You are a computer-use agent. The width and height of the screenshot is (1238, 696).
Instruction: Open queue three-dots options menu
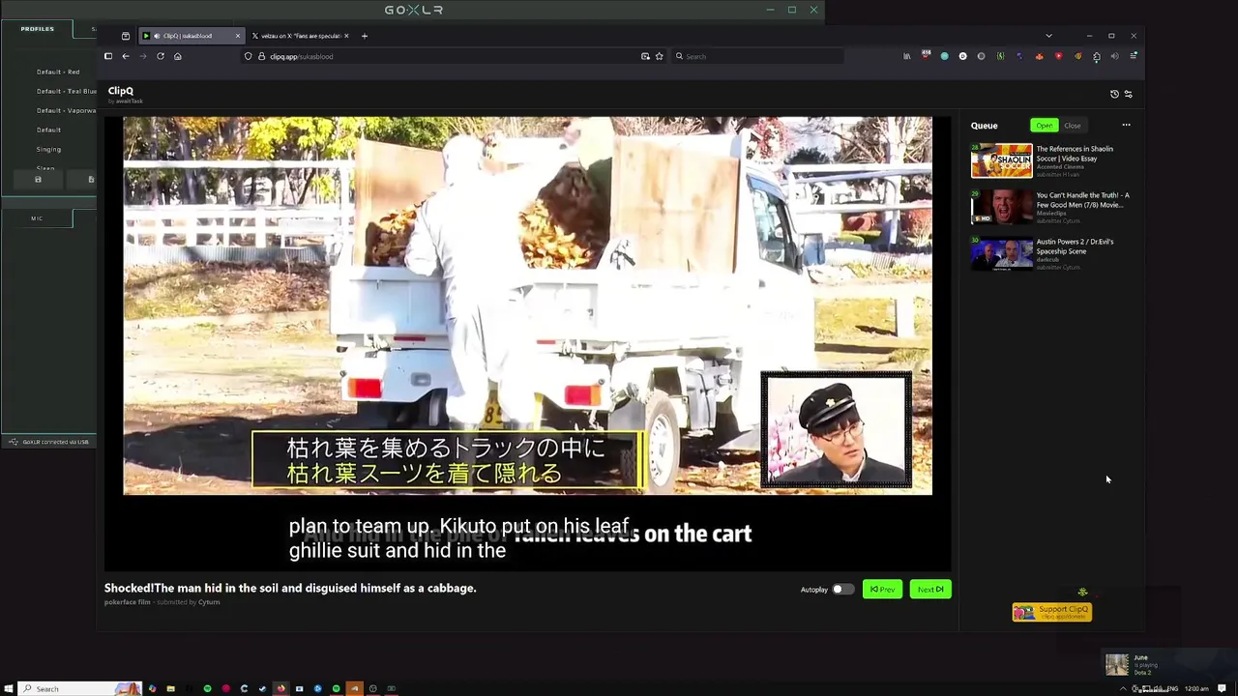1126,125
